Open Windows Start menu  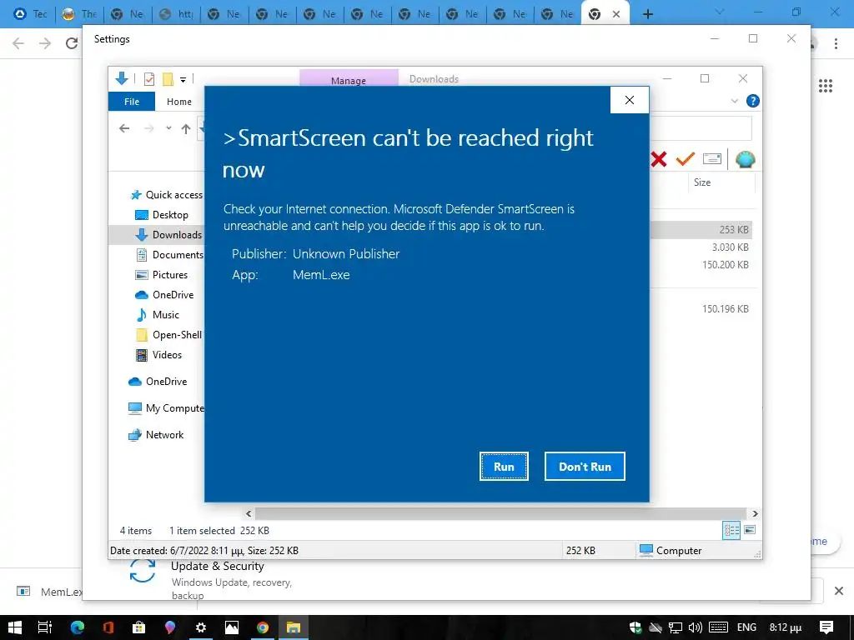tap(15, 627)
